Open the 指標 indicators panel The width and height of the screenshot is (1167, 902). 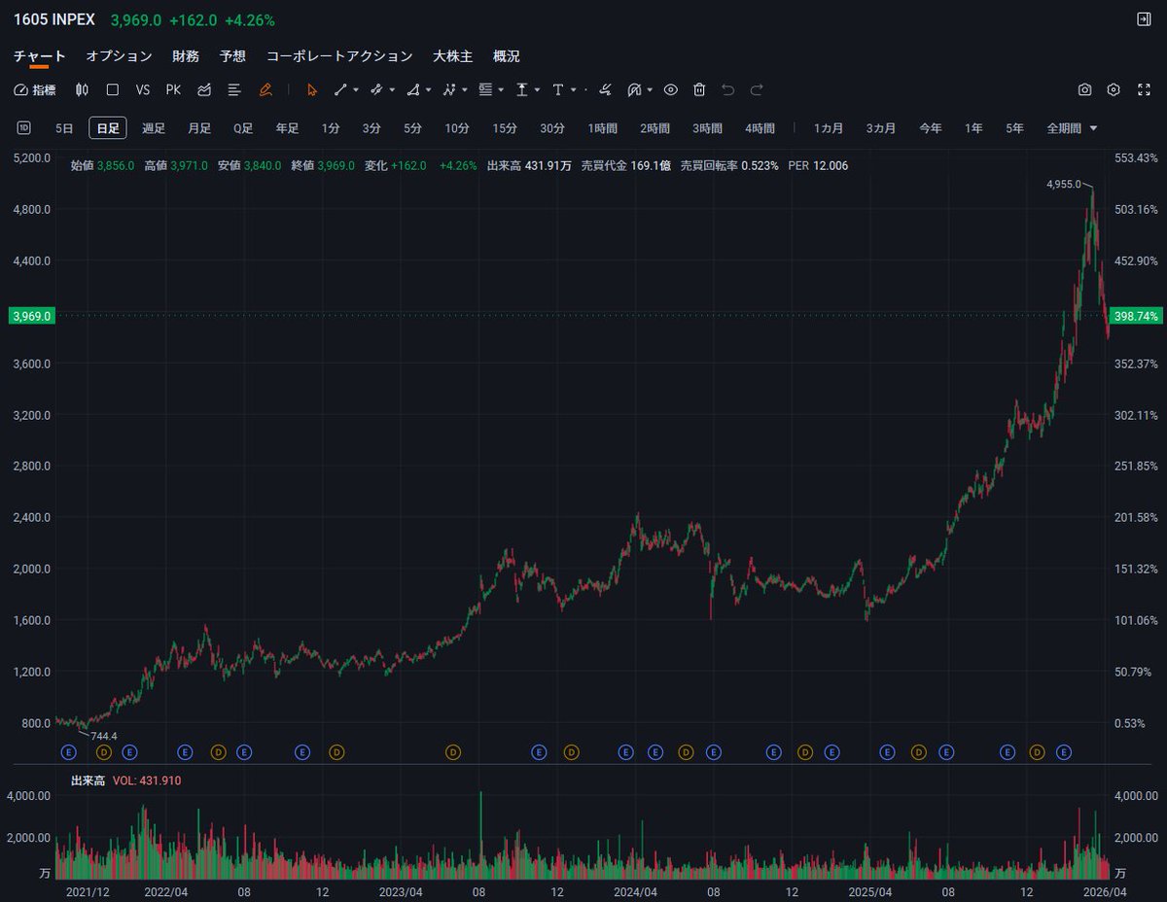click(35, 89)
